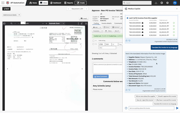Click the download icon in top bar

pos(156,3)
